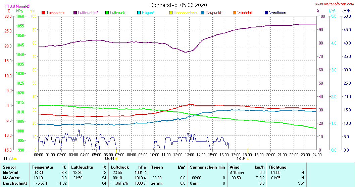Click the humidity maximum value 94
The height and width of the screenshot is (187, 355).
pos(104,178)
